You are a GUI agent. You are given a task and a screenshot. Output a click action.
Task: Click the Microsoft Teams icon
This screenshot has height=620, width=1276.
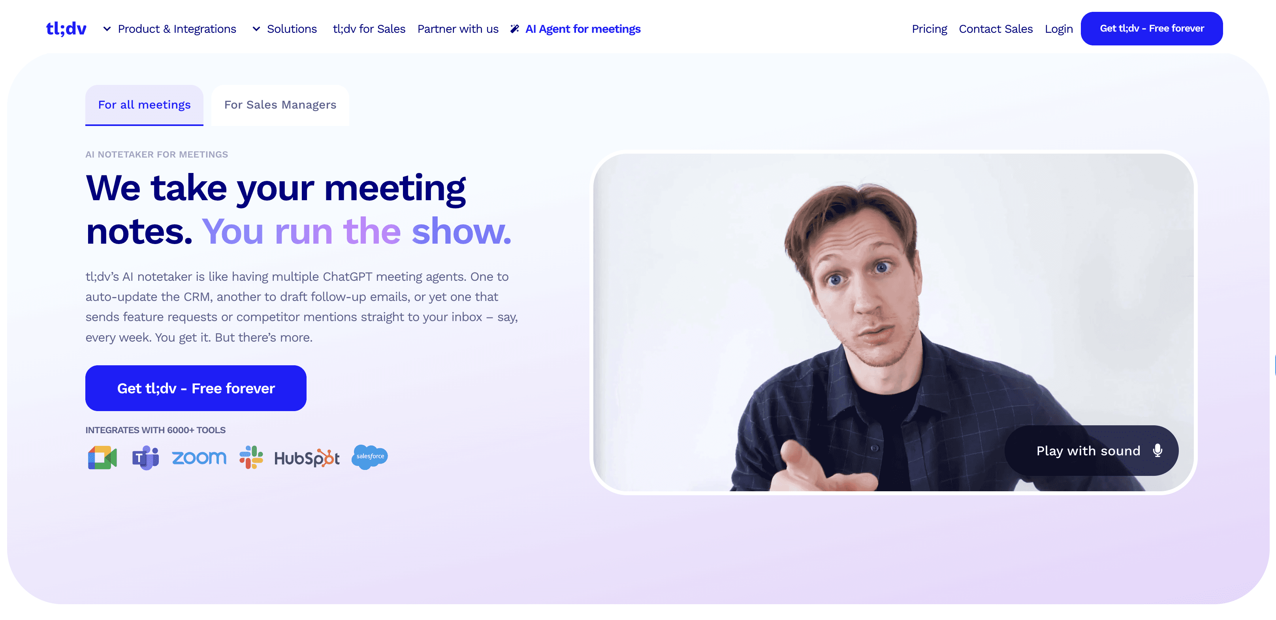[x=146, y=457]
